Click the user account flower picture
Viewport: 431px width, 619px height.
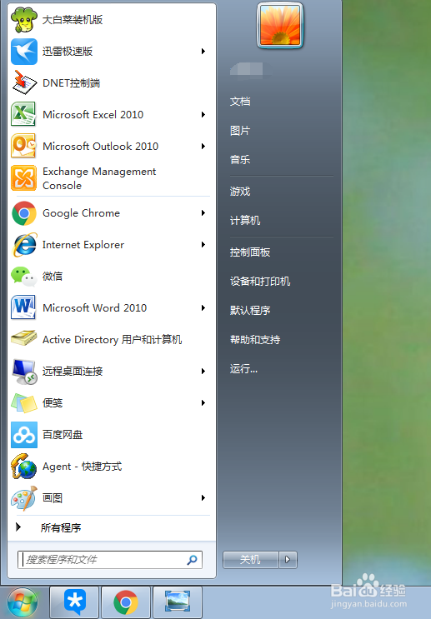click(280, 26)
